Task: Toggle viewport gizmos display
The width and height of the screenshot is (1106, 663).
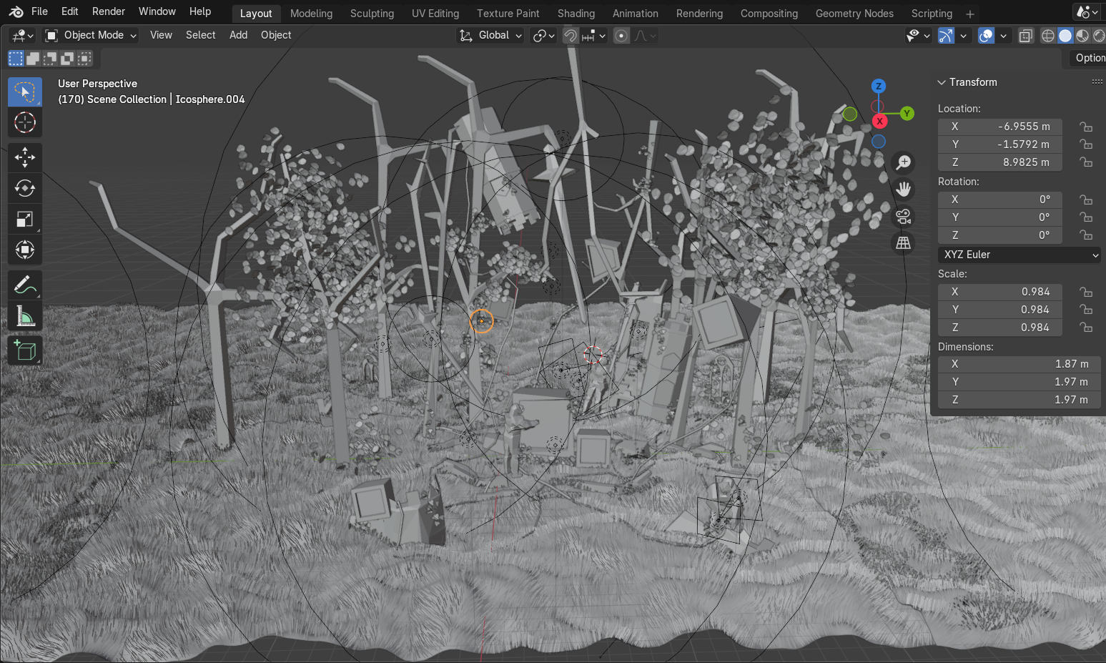Action: point(946,36)
